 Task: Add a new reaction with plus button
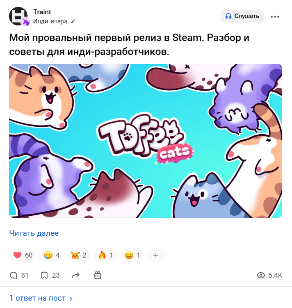(156, 255)
